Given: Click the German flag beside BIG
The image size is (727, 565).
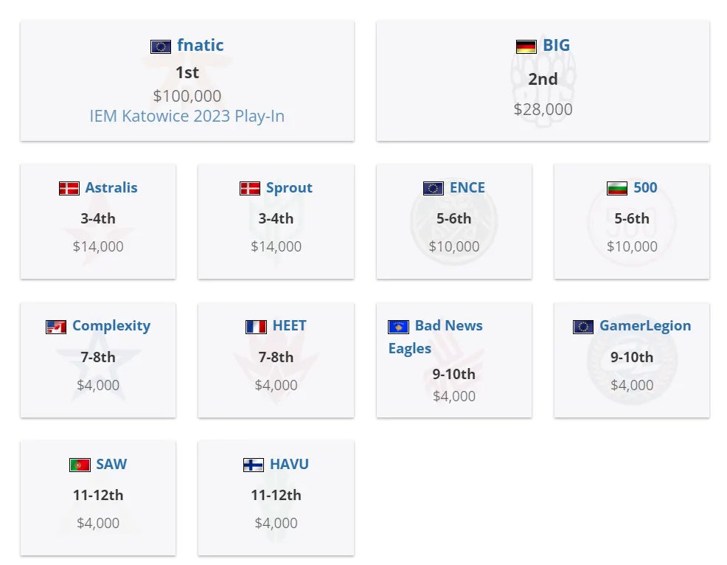Looking at the screenshot, I should tap(526, 47).
